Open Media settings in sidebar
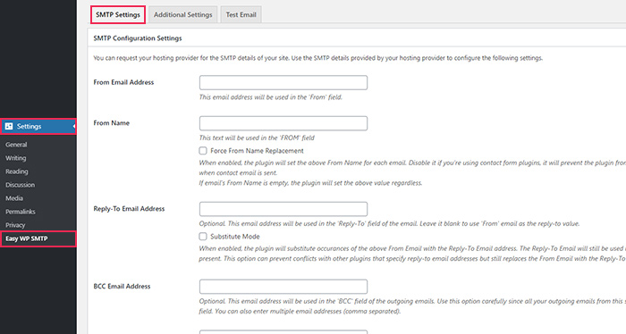Viewport: 626px width, 334px height. (x=14, y=198)
